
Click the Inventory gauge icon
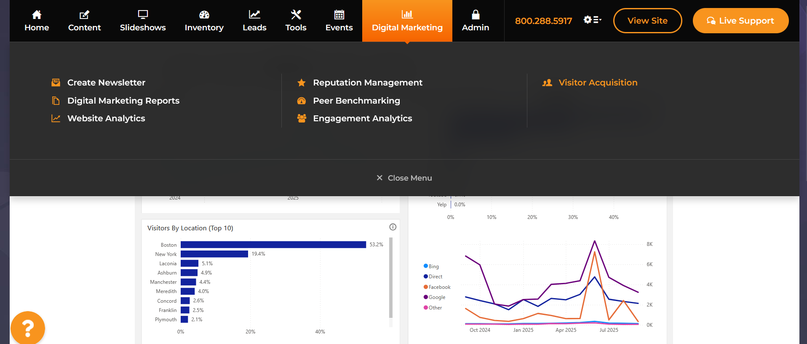[204, 15]
